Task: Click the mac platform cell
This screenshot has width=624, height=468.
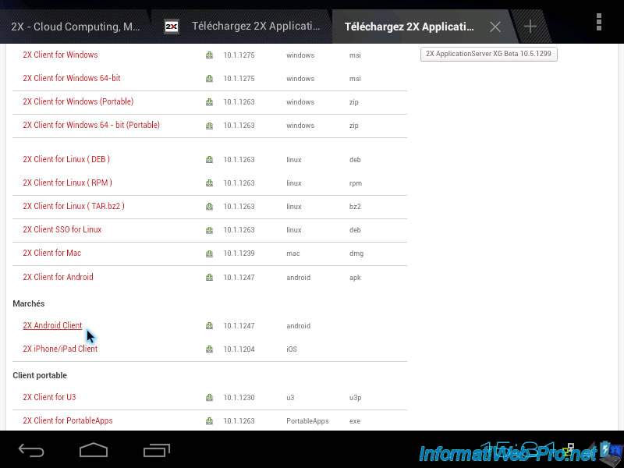Action: (x=293, y=253)
